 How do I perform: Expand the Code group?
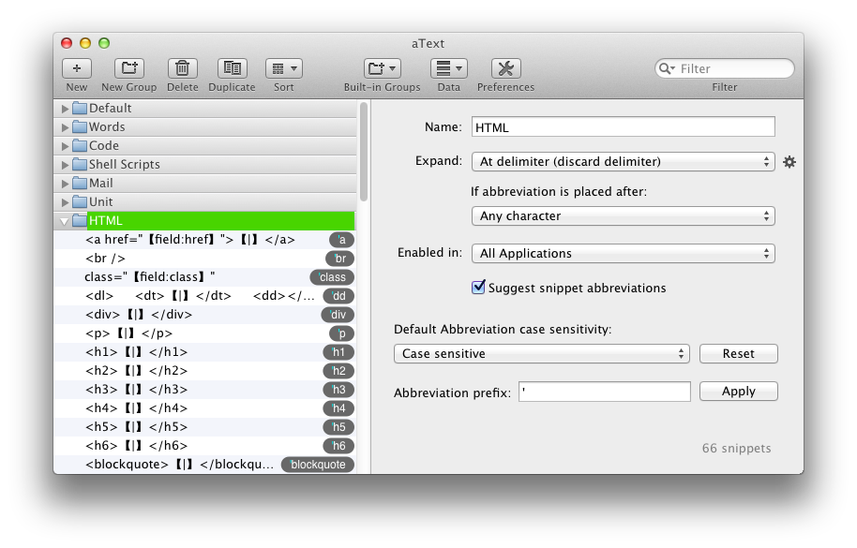(65, 146)
